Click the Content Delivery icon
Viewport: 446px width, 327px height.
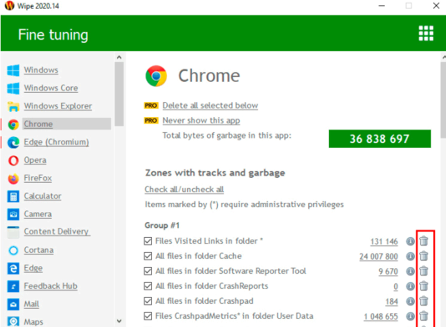13,232
